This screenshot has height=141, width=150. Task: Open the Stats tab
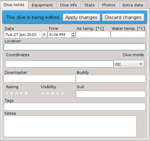89,5
